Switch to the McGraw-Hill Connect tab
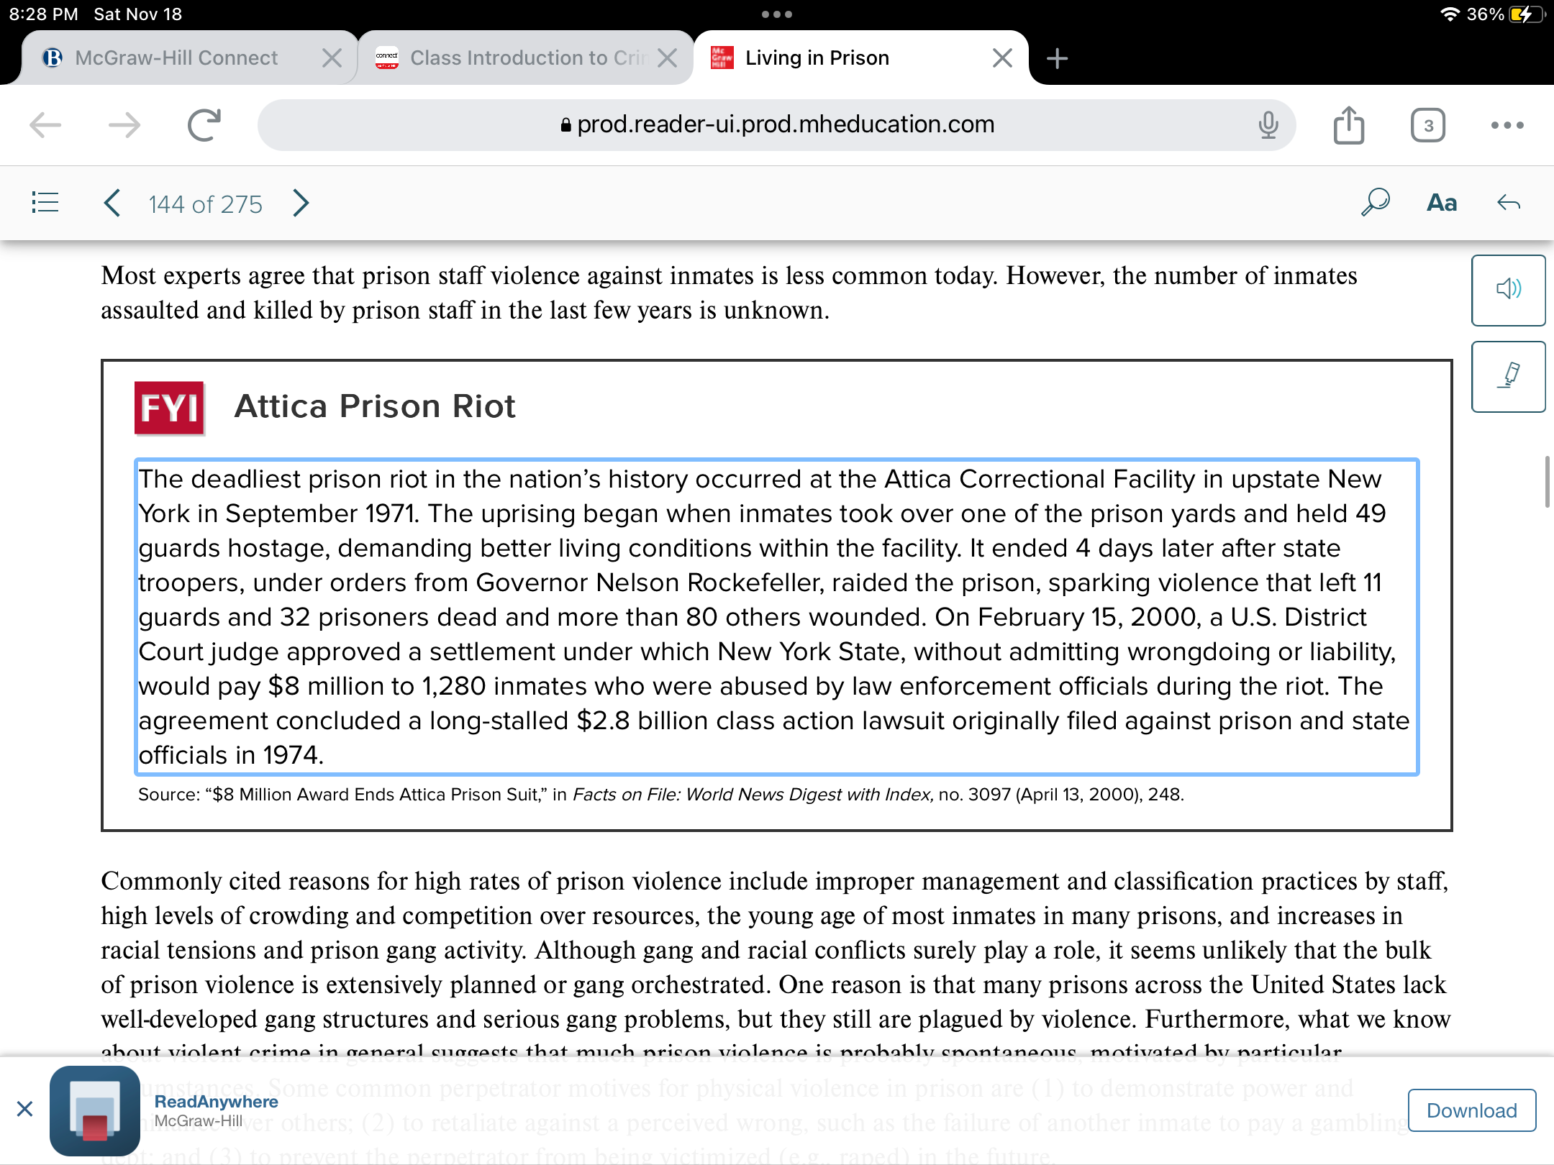 click(176, 58)
